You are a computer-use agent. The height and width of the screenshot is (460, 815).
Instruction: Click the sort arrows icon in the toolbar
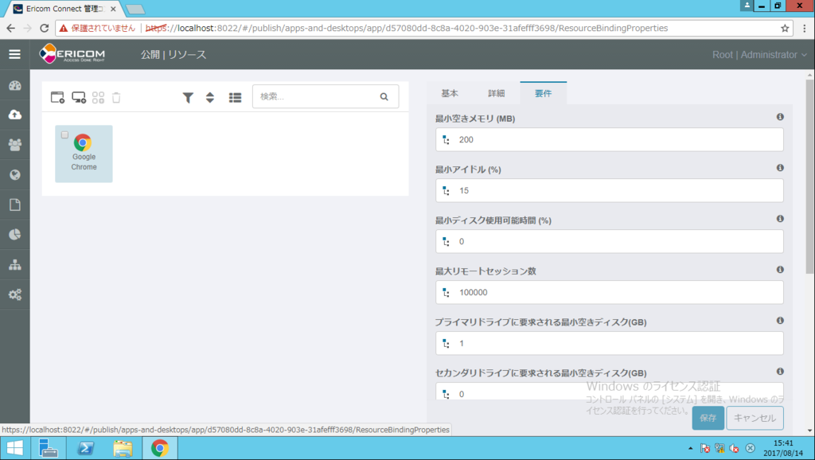(209, 97)
